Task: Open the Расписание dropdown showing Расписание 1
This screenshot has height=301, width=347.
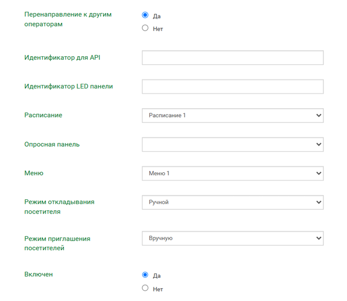Action: point(232,116)
